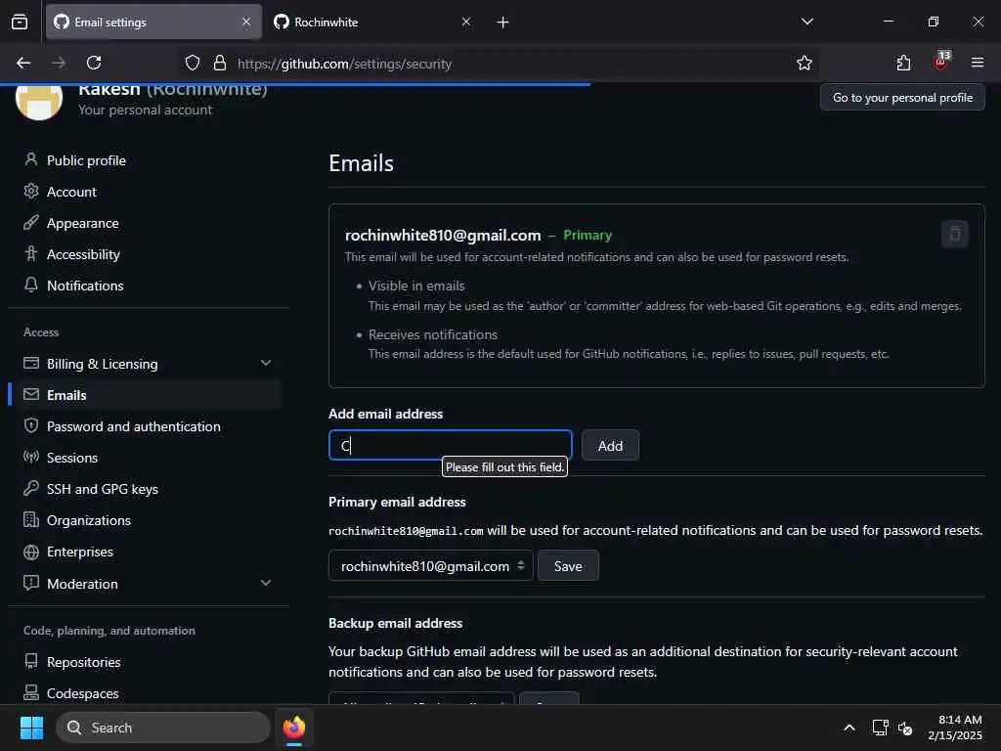Go to Account settings
1001x751 pixels.
click(71, 192)
